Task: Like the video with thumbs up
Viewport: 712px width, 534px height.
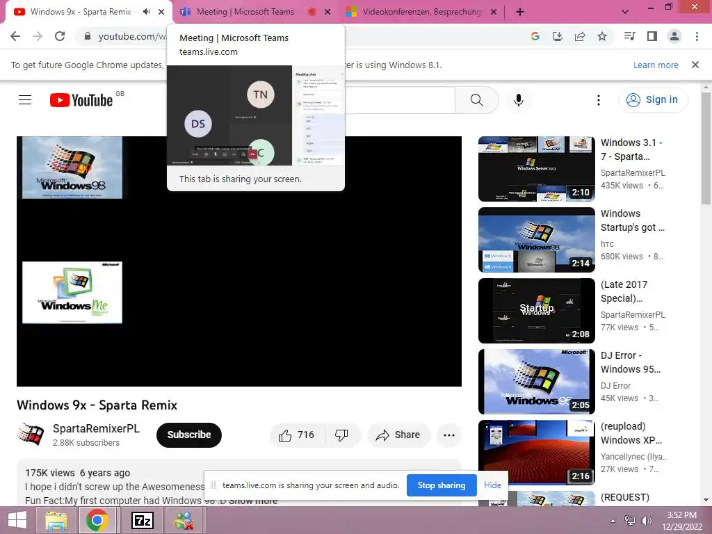Action: click(298, 435)
